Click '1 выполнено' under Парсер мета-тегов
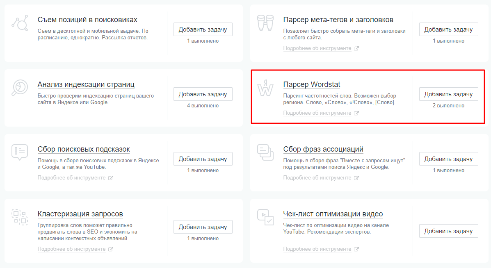491x268 pixels. [x=448, y=41]
